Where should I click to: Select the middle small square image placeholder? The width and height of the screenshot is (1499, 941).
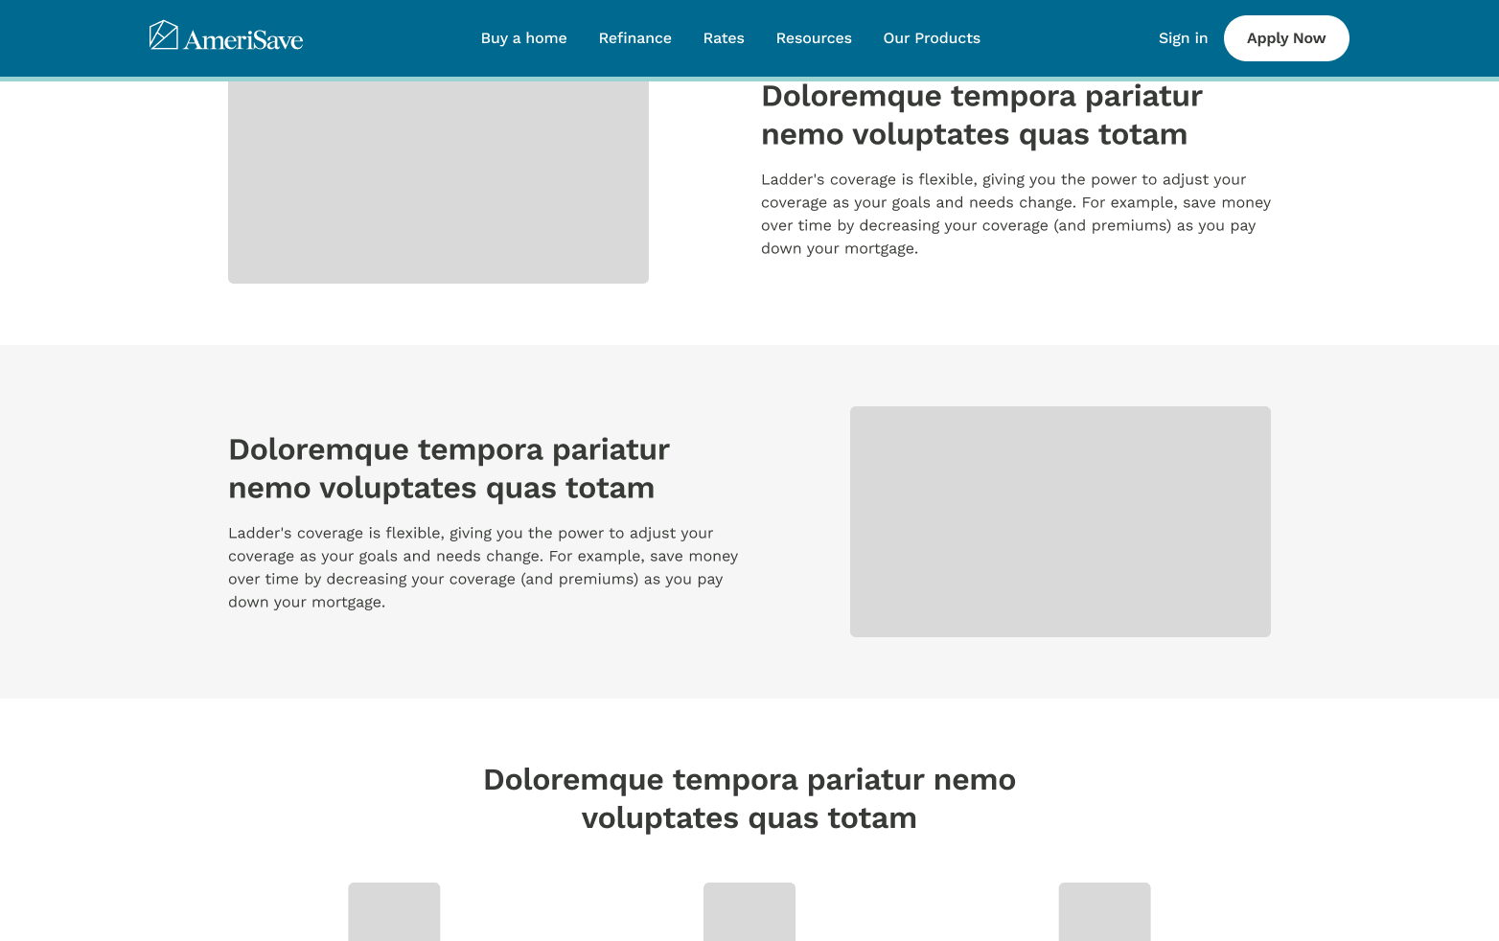[x=749, y=911]
